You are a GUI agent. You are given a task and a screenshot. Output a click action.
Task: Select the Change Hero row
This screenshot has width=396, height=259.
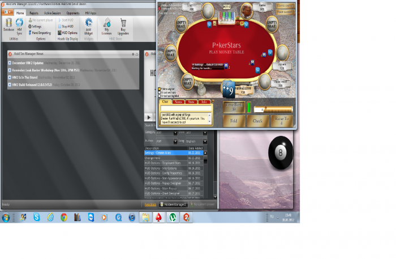(173, 158)
